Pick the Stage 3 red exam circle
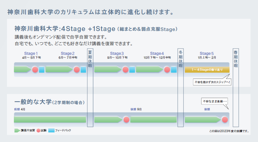 [x=125, y=70]
